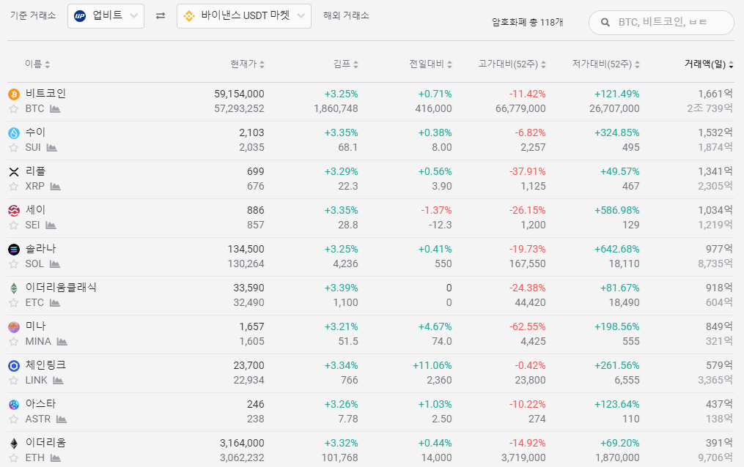Open the MINA mini chart icon
Image resolution: width=744 pixels, height=467 pixels.
[x=62, y=342]
